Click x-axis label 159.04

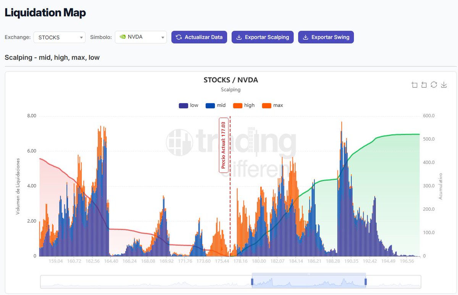tap(56, 261)
